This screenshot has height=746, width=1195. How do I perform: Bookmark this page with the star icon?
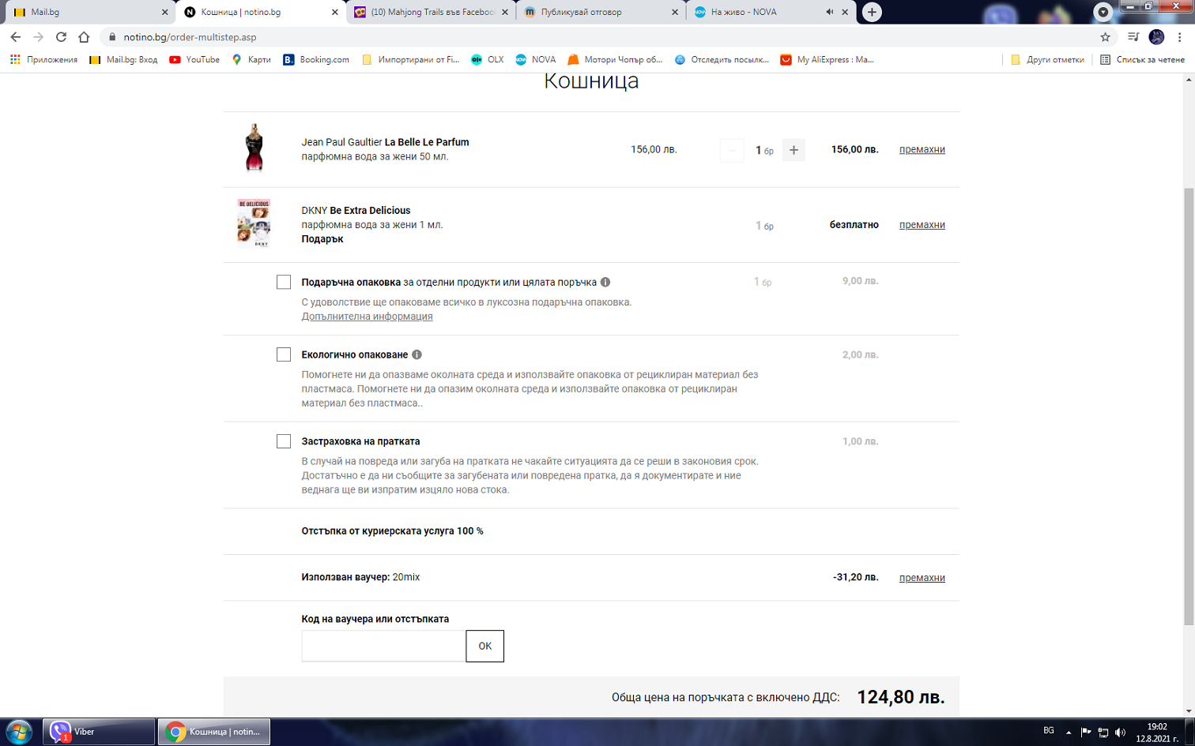point(1105,37)
